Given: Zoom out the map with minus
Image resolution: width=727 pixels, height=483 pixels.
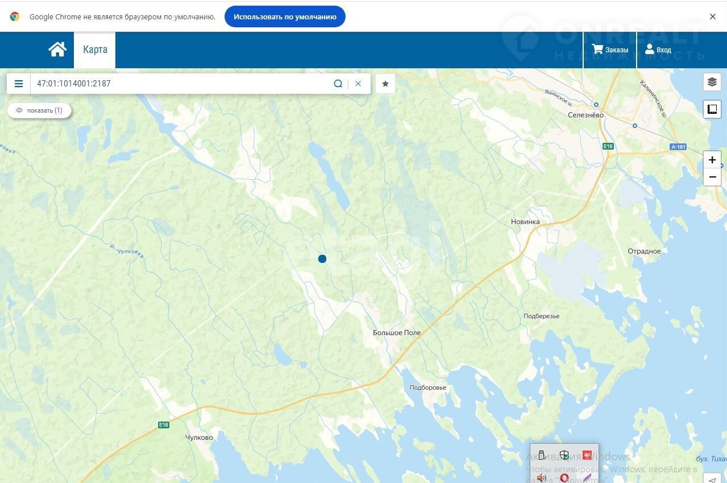Looking at the screenshot, I should [x=712, y=177].
